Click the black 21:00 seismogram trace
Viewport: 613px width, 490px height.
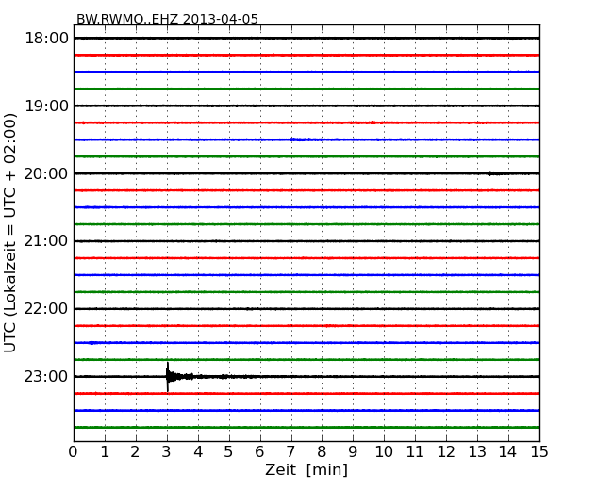tap(306, 241)
